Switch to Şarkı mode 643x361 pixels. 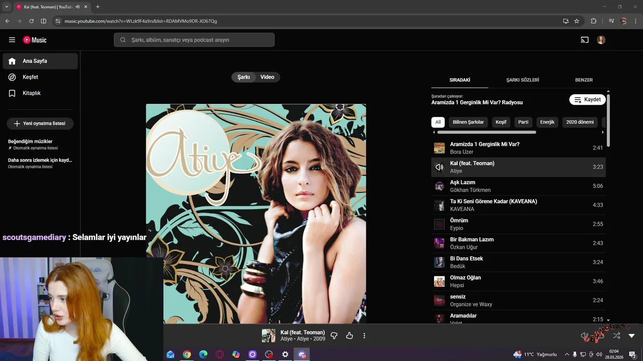[x=244, y=77]
